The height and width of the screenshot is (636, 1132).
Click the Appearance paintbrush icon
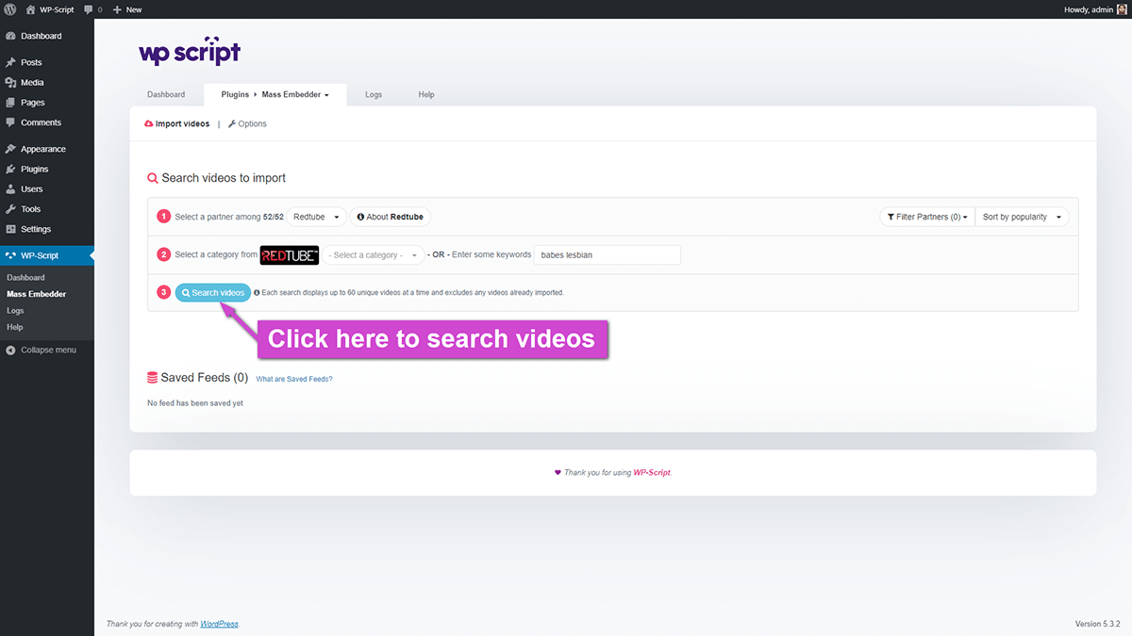(10, 149)
